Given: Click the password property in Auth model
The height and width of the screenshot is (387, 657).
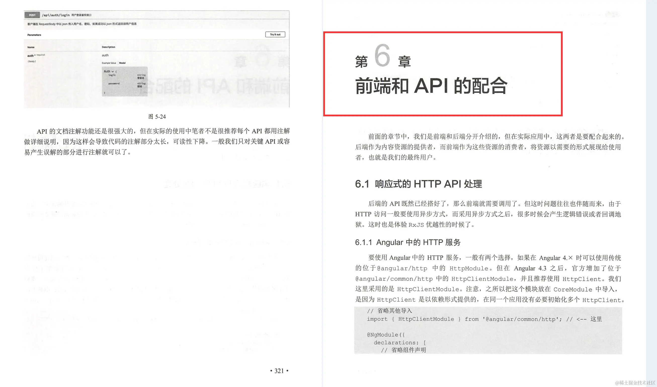Looking at the screenshot, I should pyautogui.click(x=114, y=83).
